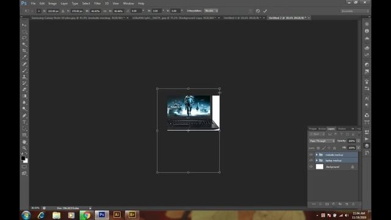Image resolution: width=391 pixels, height=220 pixels.
Task: Open Adobe Illustrator from taskbar
Action: click(117, 215)
